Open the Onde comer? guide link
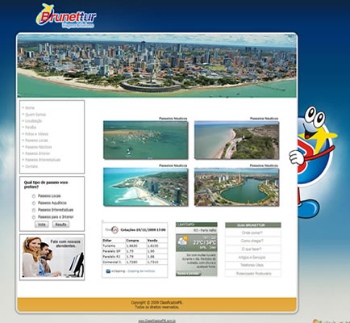 point(252,233)
